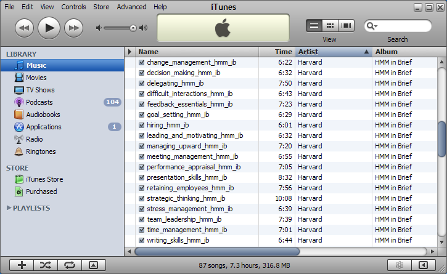Skip to next track with fast-forward button

coord(73,28)
